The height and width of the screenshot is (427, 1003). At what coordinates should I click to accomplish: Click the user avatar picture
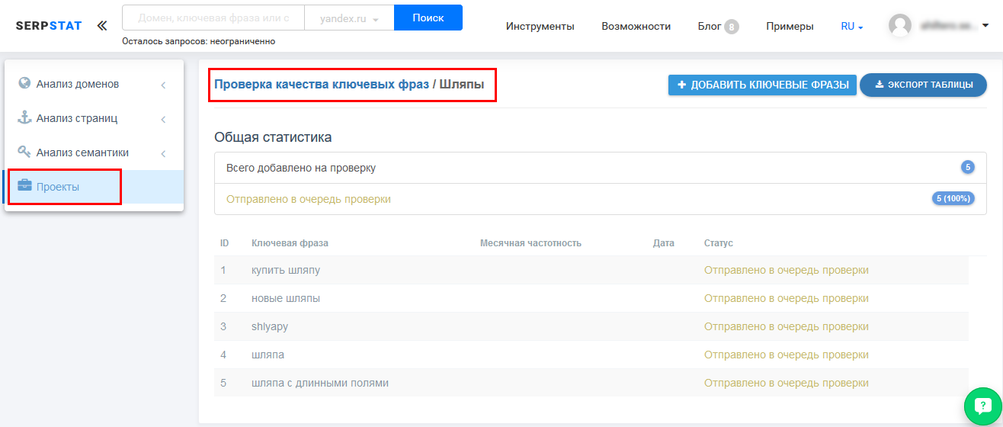(x=900, y=26)
